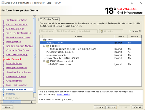Go to Operating System Groups step
The width and height of the screenshot is (145, 110).
[19, 72]
